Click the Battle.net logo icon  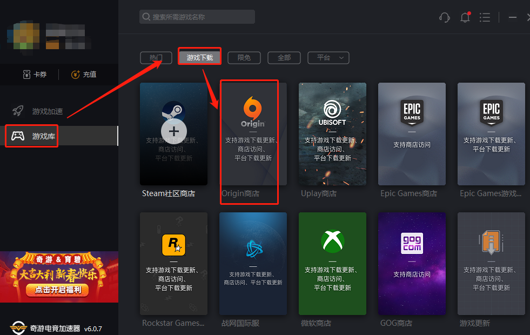(253, 249)
